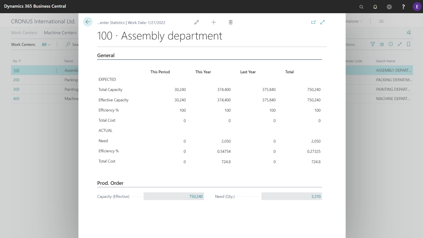This screenshot has height=238, width=423.
Task: Click the plus icon to create new
Action: coord(214,22)
